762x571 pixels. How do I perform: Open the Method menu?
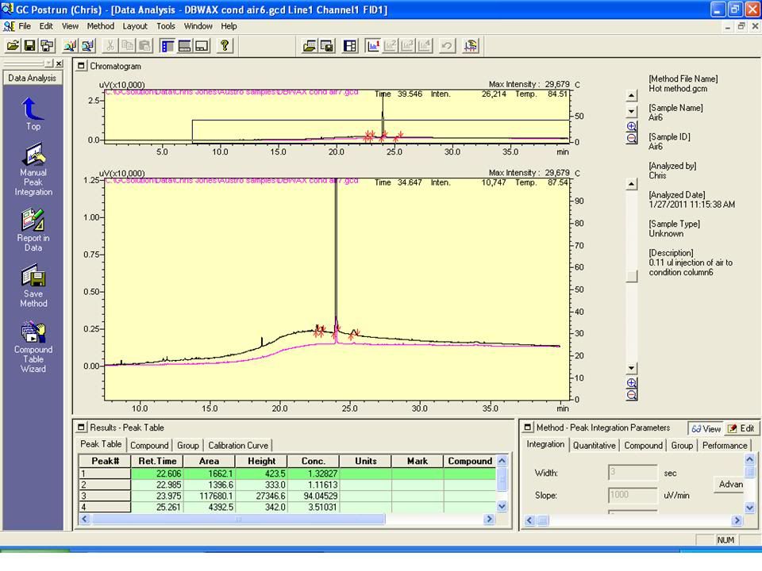101,26
